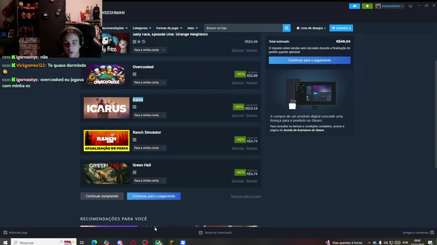Click Adicionar link for Ranch Simulator
437x245 pixels.
click(x=238, y=148)
